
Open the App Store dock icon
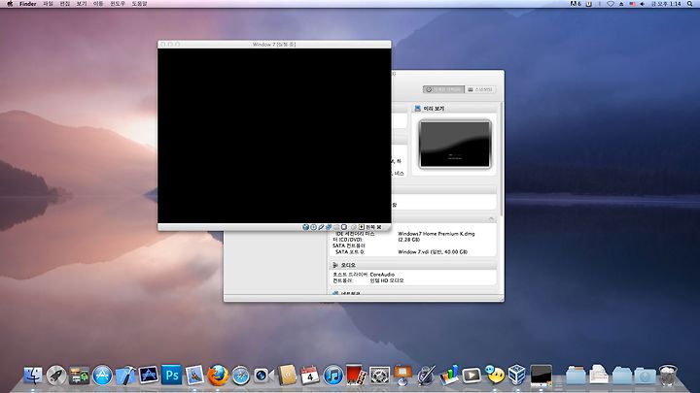[102, 376]
